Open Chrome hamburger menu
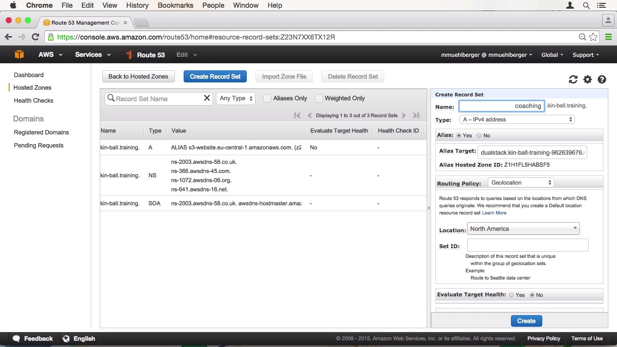 pos(608,37)
